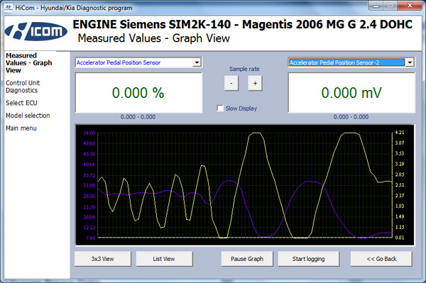The width and height of the screenshot is (426, 283).
Task: Click the 0.000 mV value display box
Action: (x=351, y=93)
